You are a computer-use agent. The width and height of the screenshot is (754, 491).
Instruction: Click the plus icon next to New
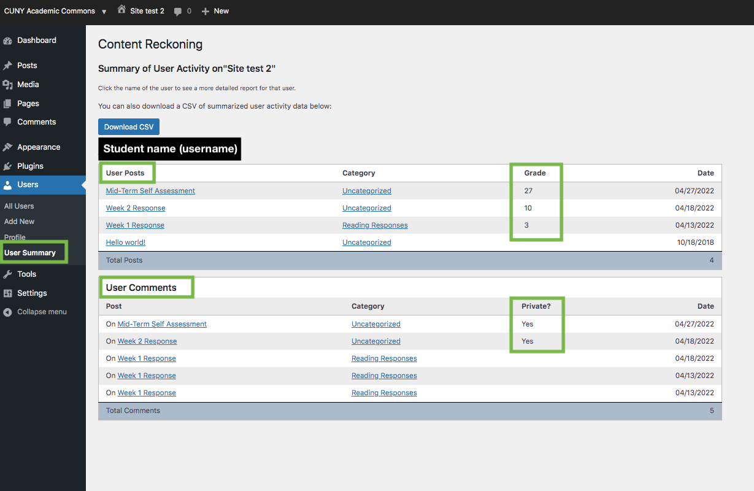tap(206, 11)
